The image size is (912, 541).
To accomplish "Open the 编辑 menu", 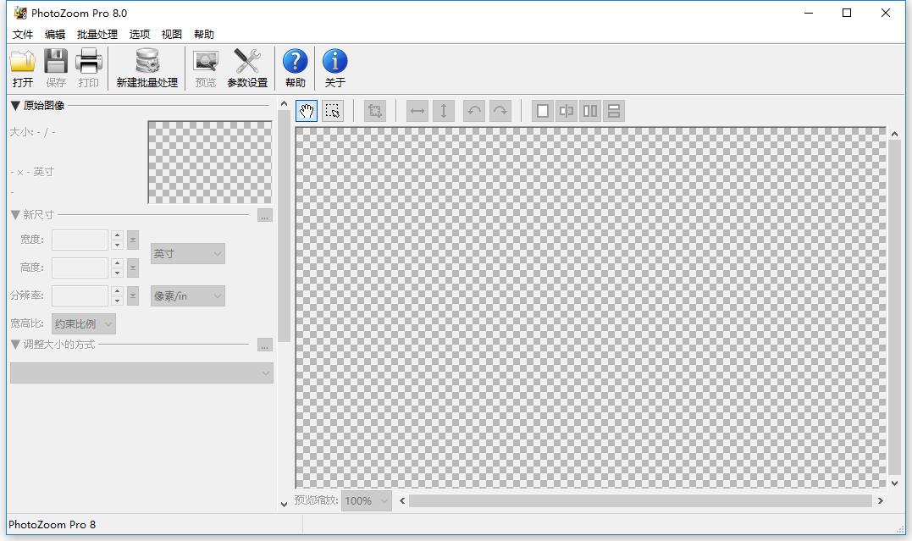I will 55,35.
